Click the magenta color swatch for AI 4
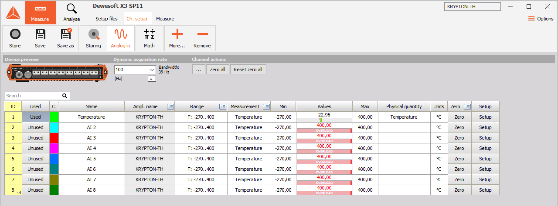 pos(54,148)
